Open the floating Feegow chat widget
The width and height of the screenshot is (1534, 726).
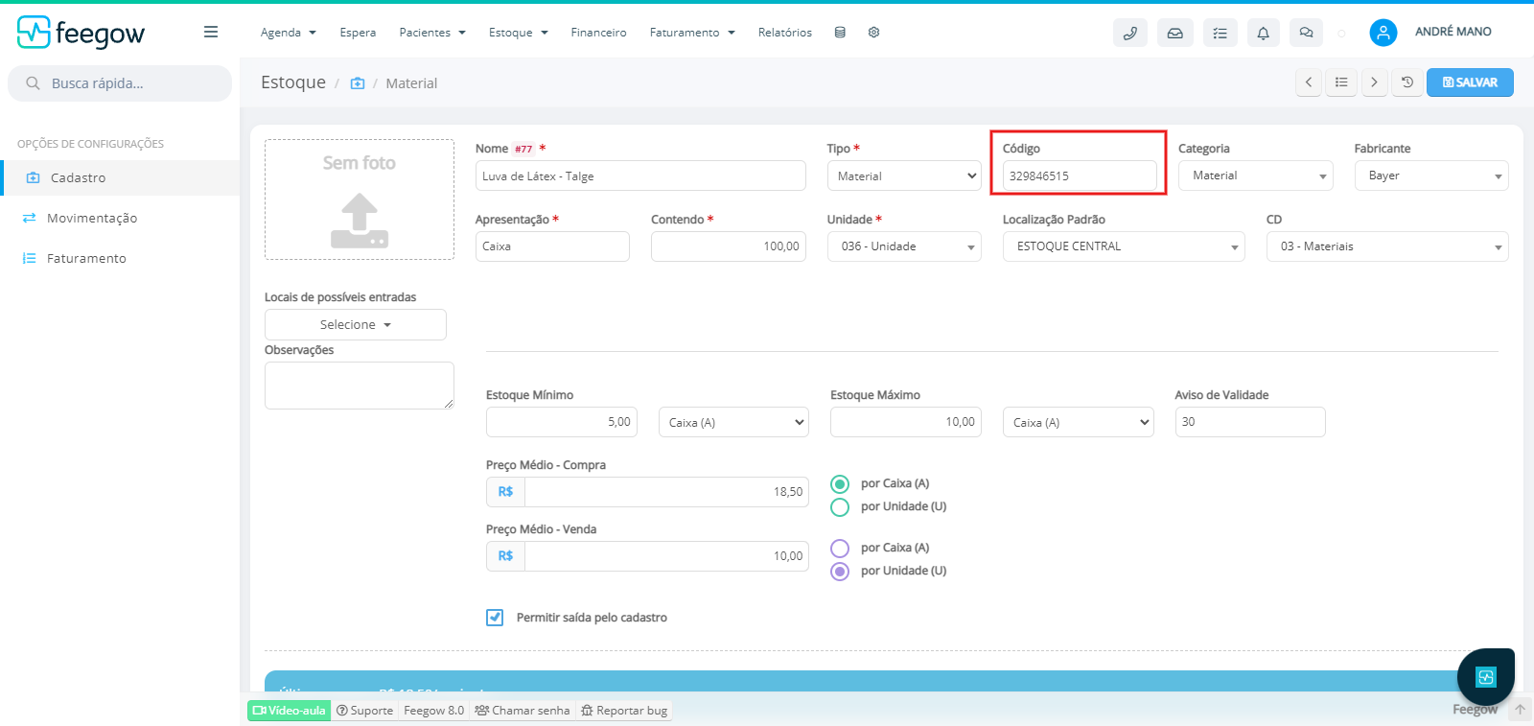(1486, 677)
